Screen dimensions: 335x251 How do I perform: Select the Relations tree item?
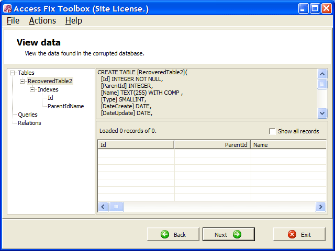click(29, 123)
